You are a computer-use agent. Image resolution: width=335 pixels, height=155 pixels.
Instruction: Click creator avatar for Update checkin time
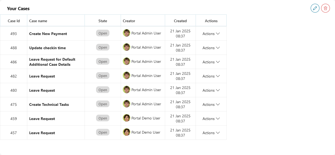127,47
